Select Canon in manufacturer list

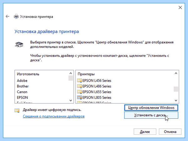pyautogui.click(x=22, y=92)
